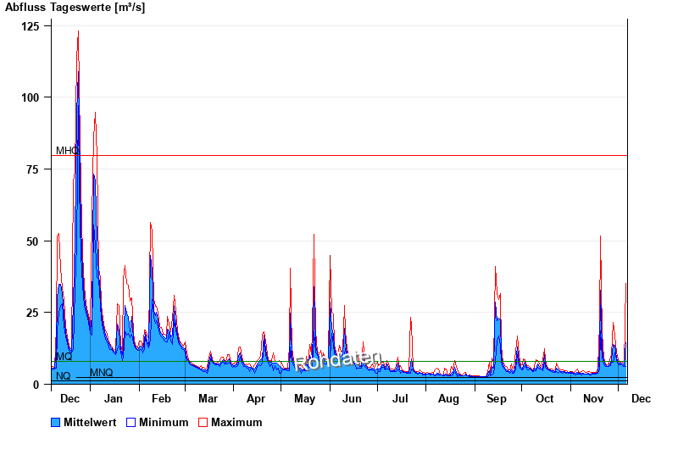
Task: Click the MQ reference line label
Action: click(64, 357)
